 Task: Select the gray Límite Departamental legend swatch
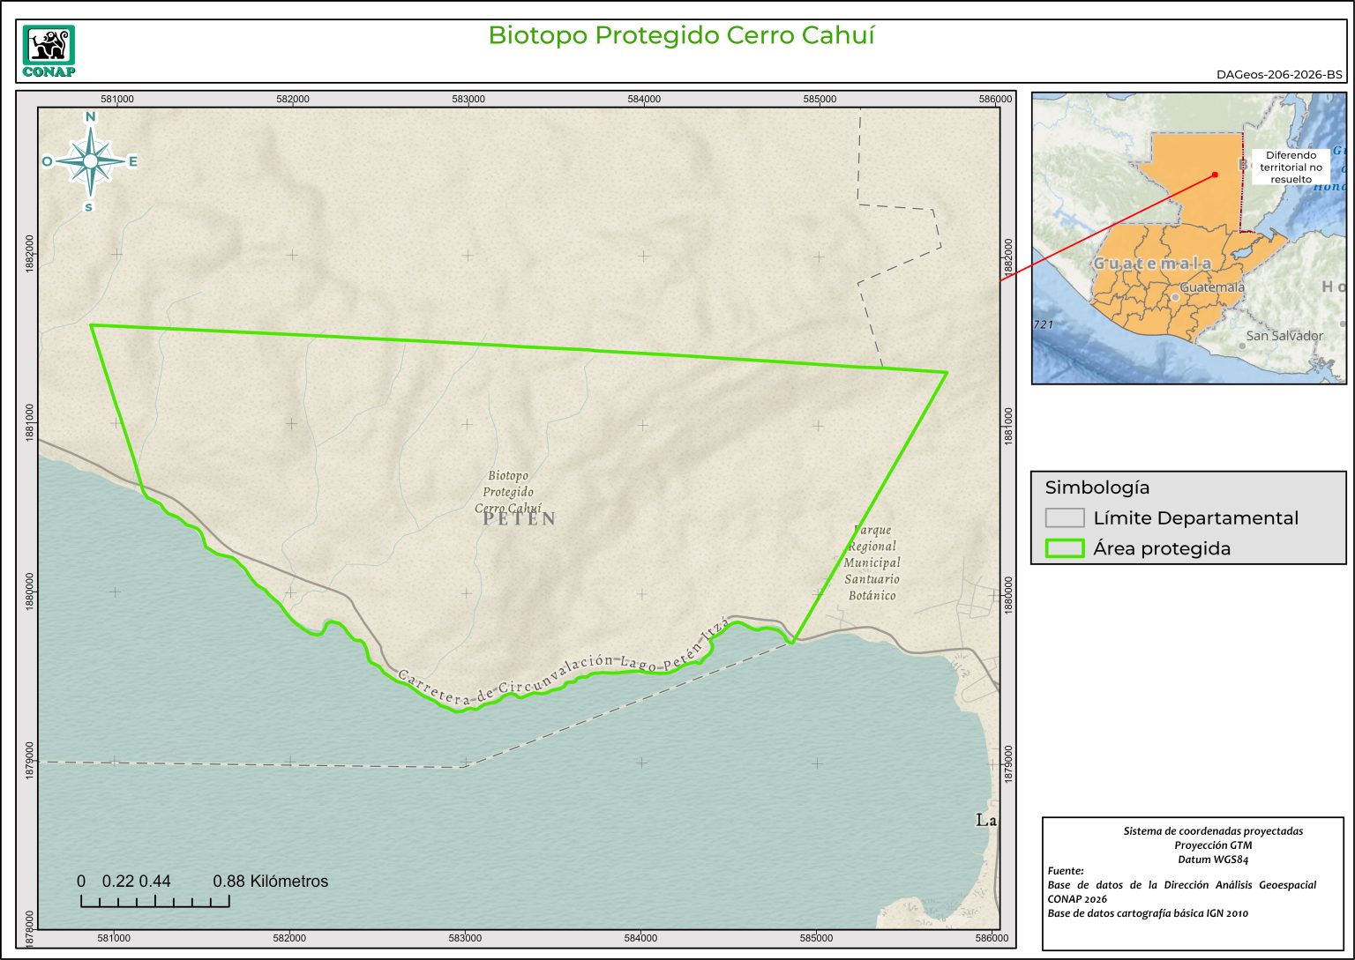click(1064, 517)
